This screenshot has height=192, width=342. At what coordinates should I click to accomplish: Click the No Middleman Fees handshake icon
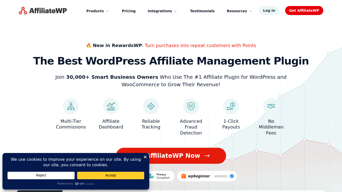click(271, 106)
